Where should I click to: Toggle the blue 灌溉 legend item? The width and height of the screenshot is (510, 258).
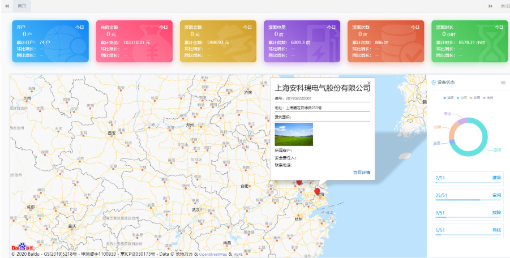[x=448, y=98]
